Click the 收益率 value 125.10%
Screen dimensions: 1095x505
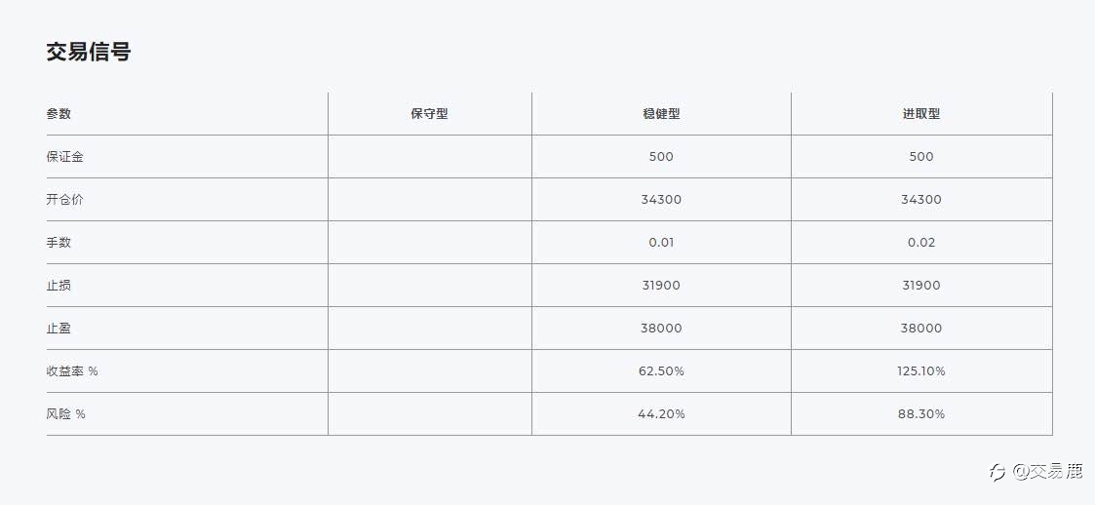(921, 370)
